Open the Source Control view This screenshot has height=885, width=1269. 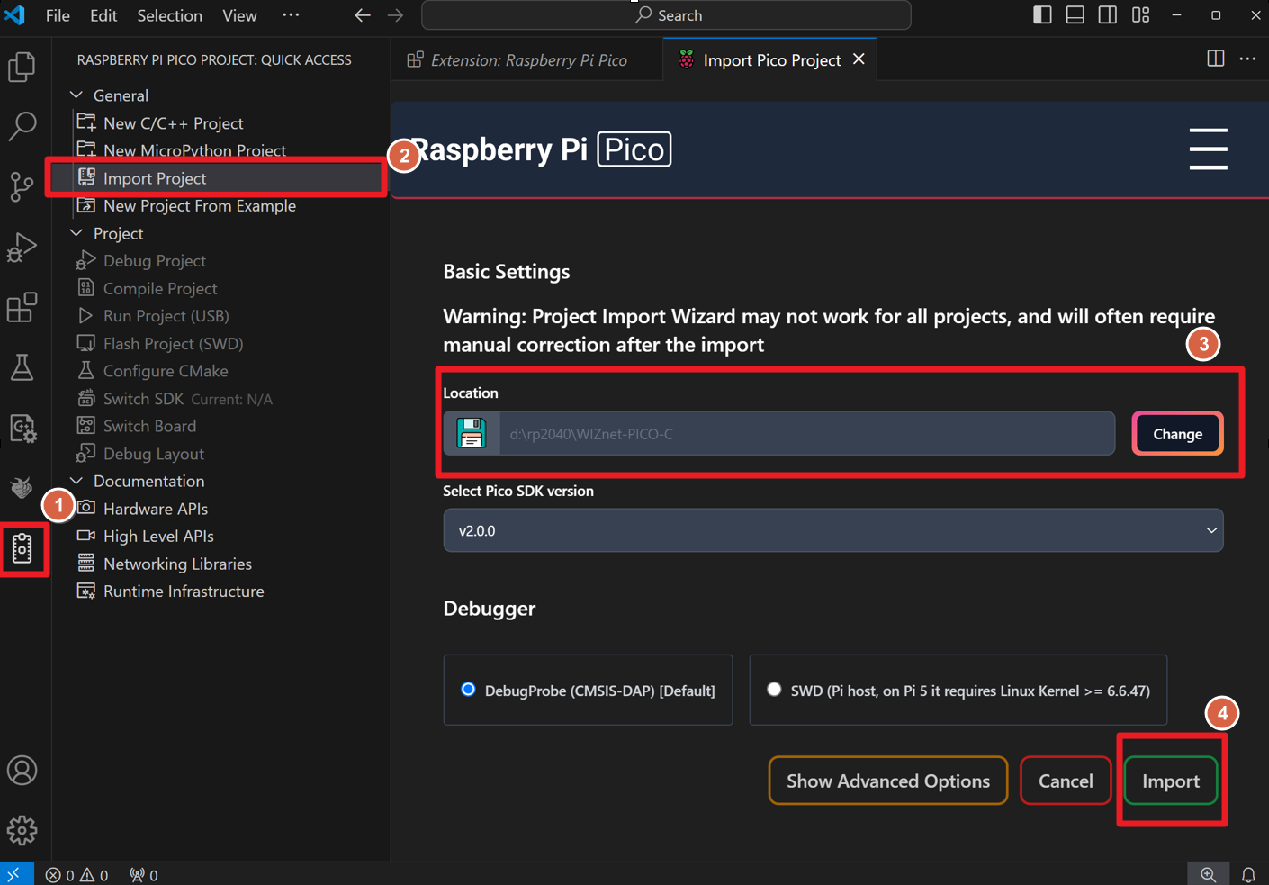(x=22, y=186)
